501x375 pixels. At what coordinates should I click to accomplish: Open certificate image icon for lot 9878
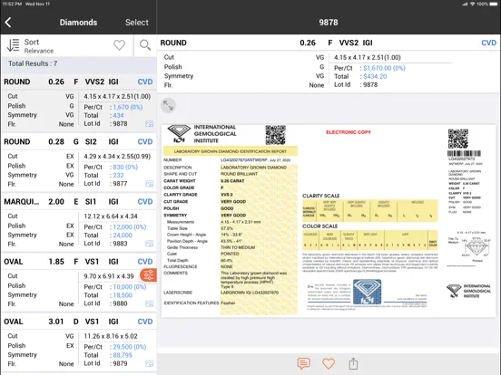149,124
